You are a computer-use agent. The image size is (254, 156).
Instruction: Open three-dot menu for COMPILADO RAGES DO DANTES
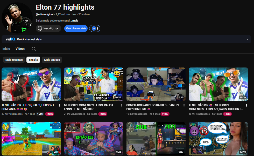click(184, 106)
